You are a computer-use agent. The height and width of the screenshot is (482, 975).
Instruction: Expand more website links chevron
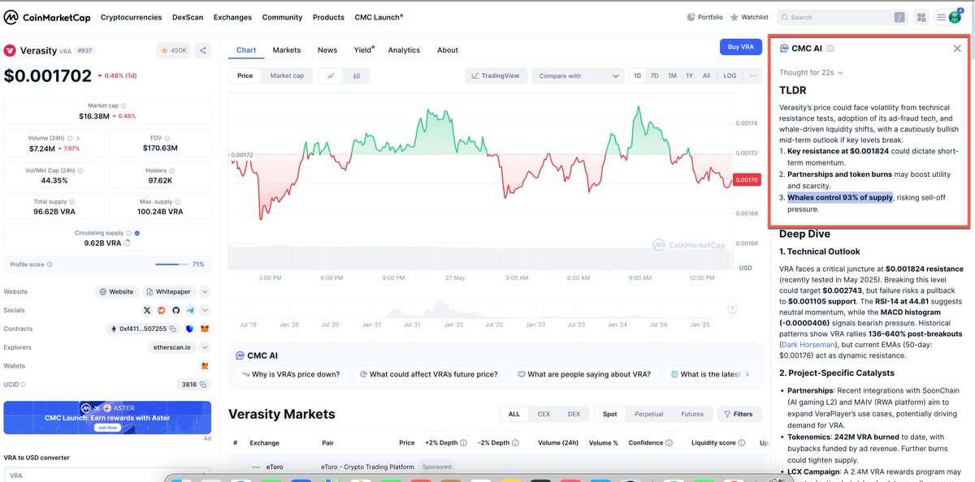point(205,291)
